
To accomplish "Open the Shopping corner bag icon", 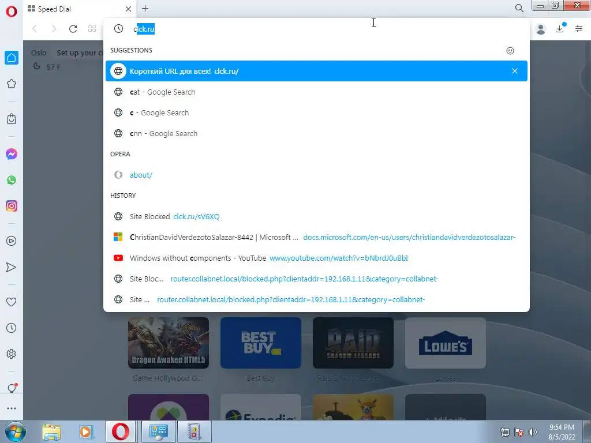I will (x=12, y=119).
